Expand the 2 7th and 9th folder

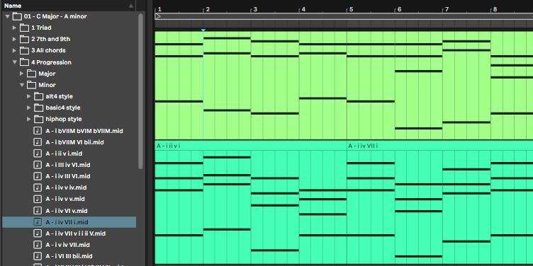click(x=14, y=39)
